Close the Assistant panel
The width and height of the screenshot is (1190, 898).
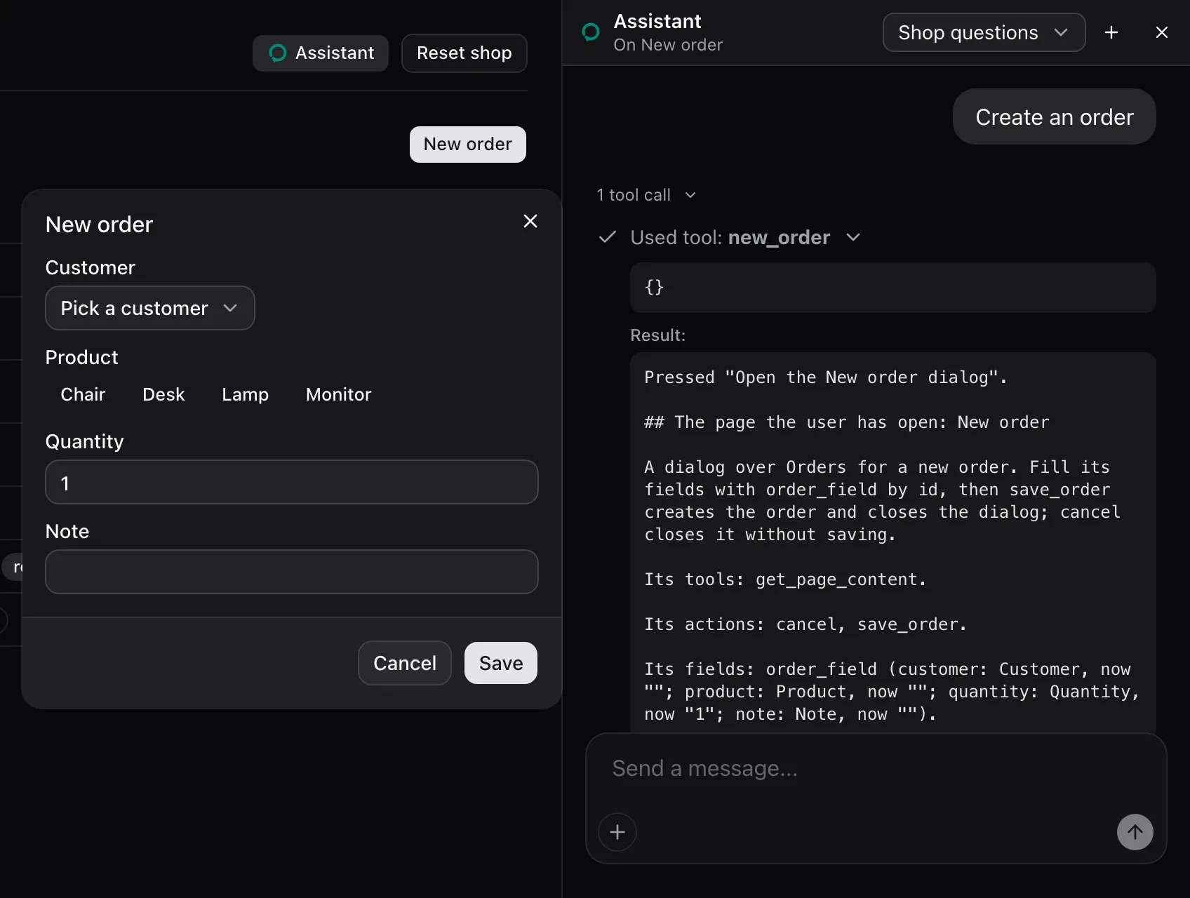coord(1162,32)
